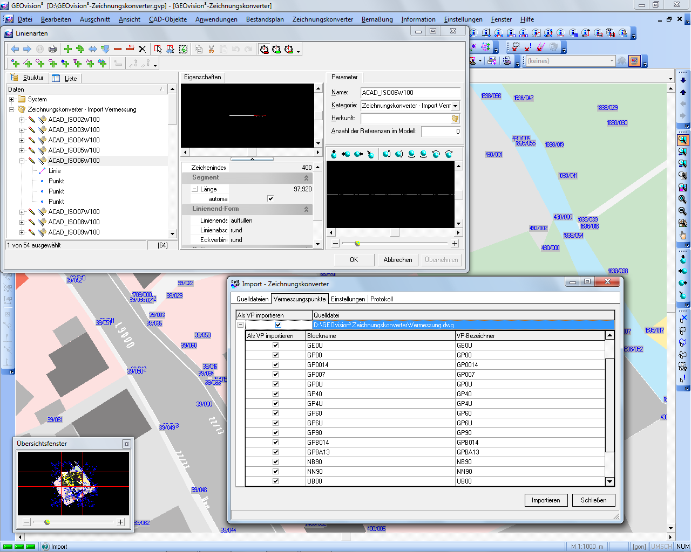This screenshot has height=552, width=691.
Task: Expand the ACAD_ISO07W100 tree node
Action: click(x=22, y=212)
